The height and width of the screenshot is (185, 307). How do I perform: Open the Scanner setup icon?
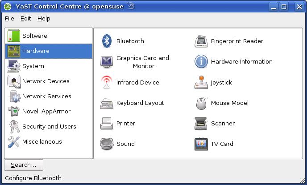[x=201, y=124]
